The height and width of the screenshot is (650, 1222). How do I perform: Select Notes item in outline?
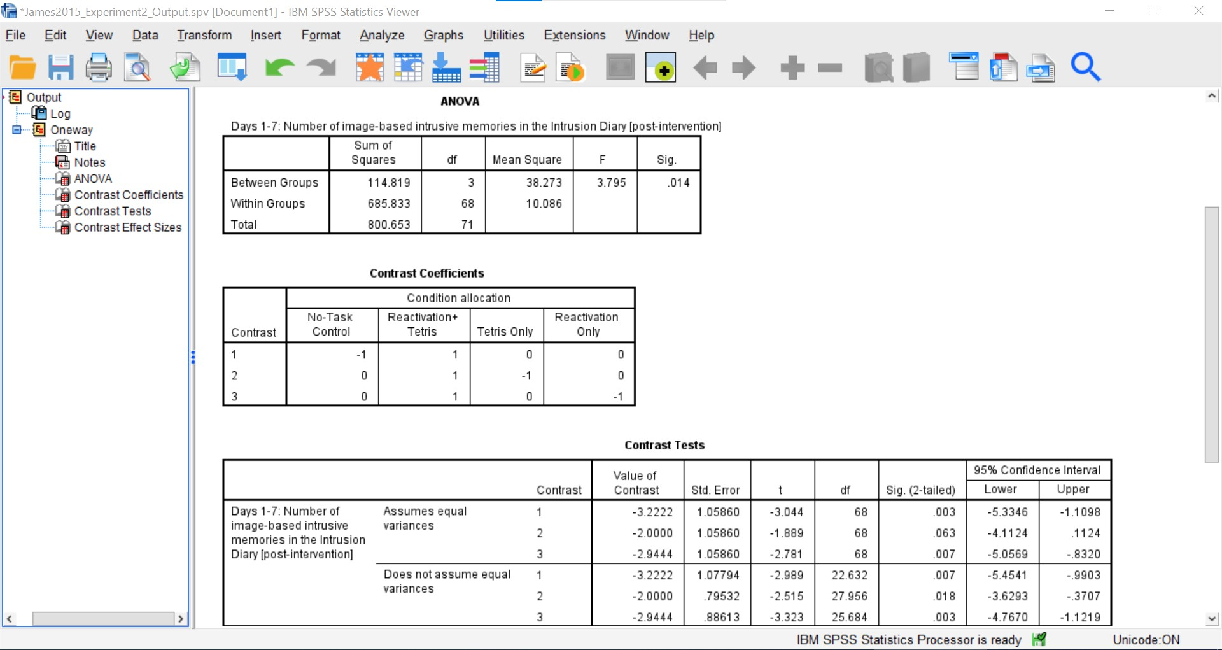coord(90,162)
